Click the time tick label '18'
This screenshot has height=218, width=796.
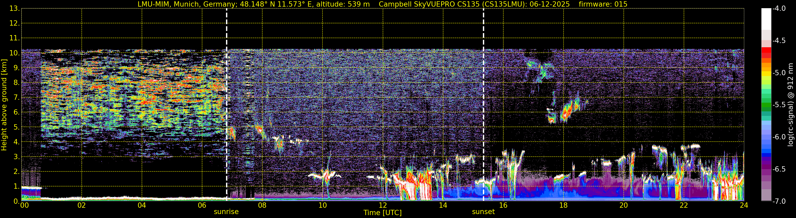point(563,205)
